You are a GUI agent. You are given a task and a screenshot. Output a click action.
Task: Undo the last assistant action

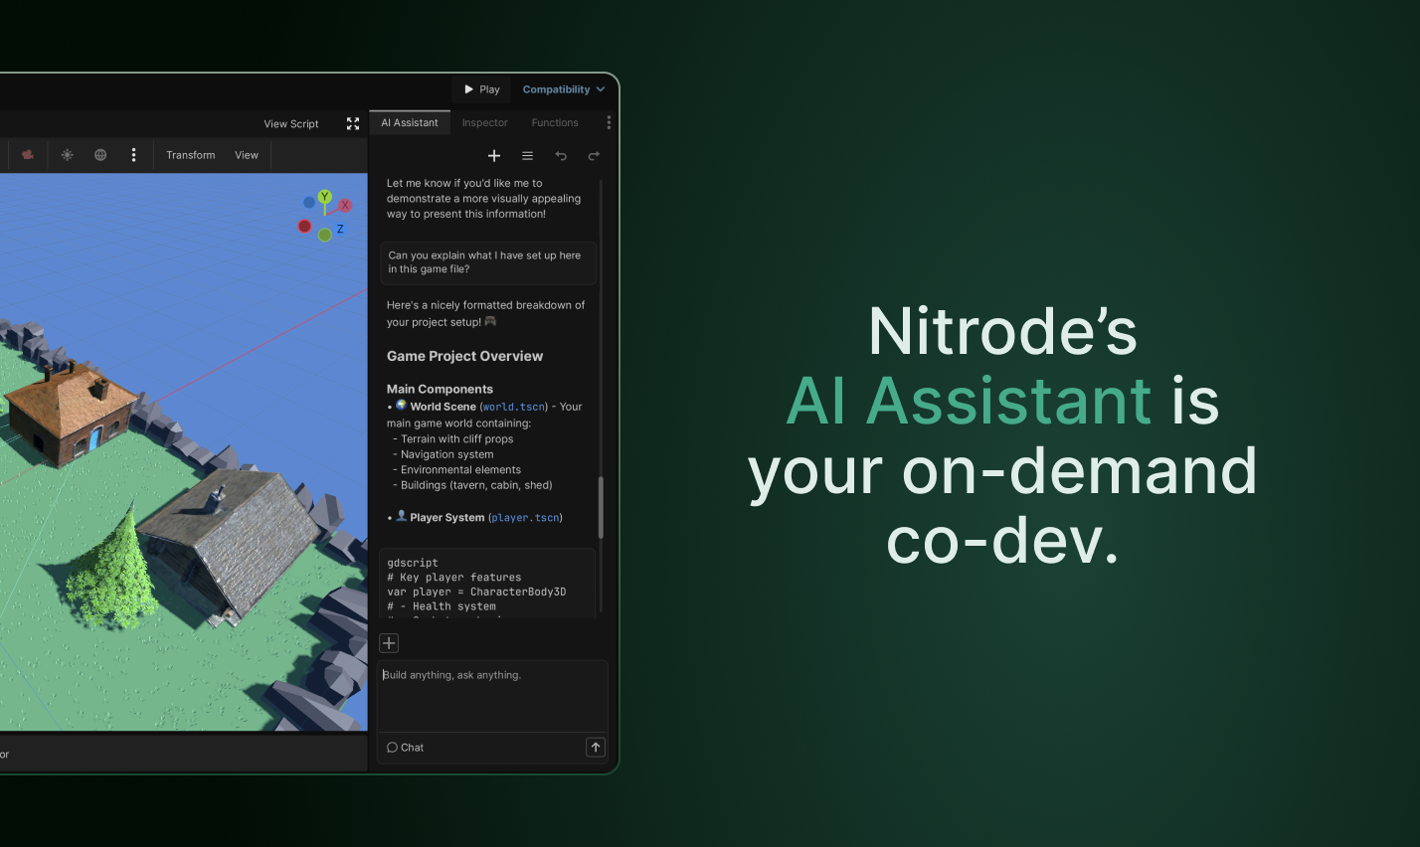pos(561,156)
